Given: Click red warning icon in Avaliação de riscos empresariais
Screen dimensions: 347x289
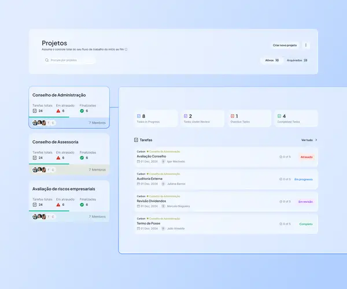Looking at the screenshot, I should 58,205.
